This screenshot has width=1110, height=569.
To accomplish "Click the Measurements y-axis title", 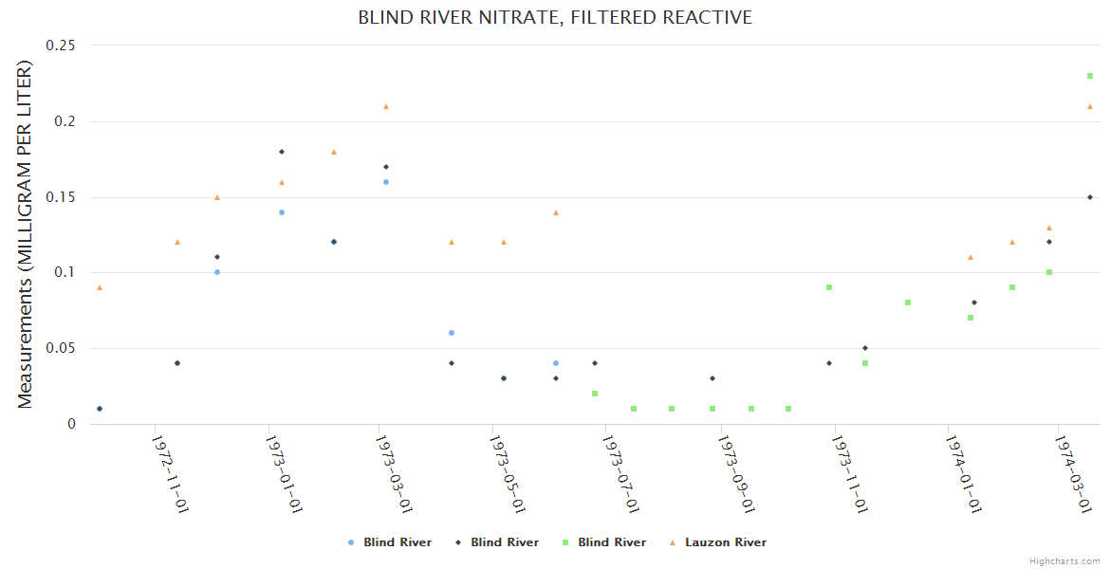I will (x=26, y=234).
